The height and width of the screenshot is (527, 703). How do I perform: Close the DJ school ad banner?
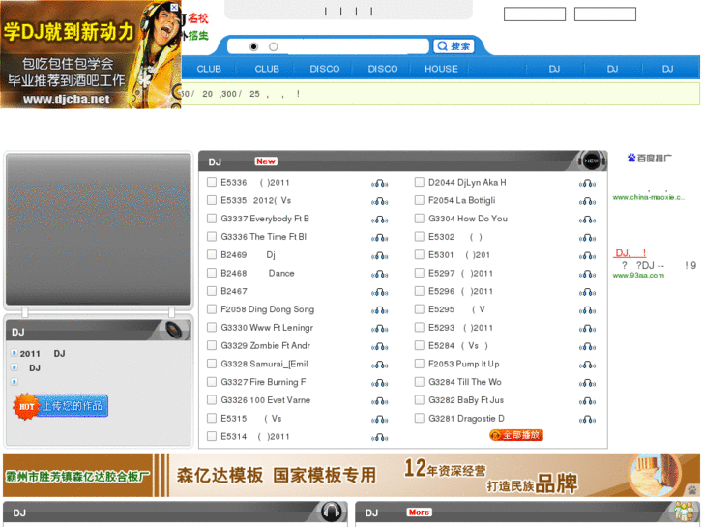pyautogui.click(x=174, y=7)
